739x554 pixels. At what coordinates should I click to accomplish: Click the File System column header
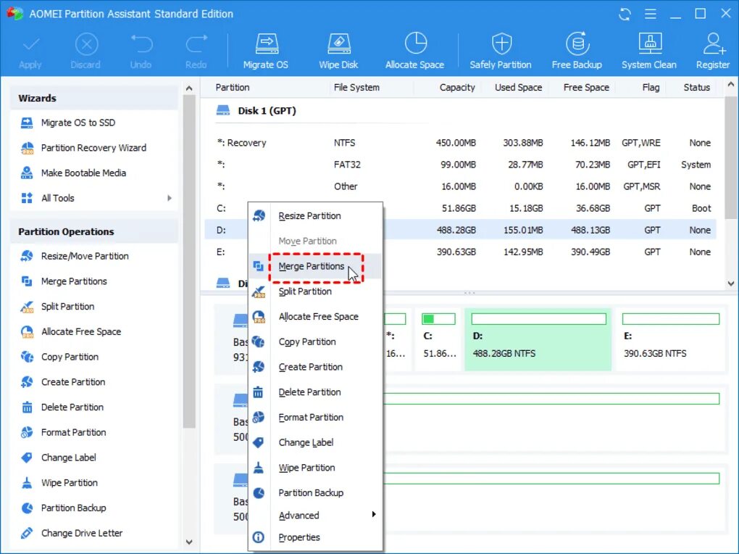356,87
